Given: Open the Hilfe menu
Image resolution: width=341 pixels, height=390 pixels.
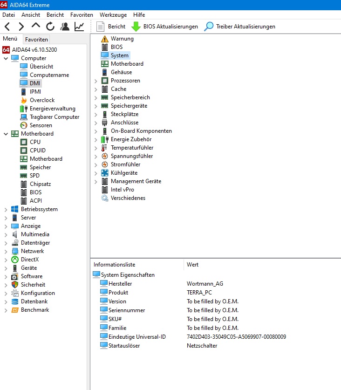Looking at the screenshot, I should pos(139,15).
